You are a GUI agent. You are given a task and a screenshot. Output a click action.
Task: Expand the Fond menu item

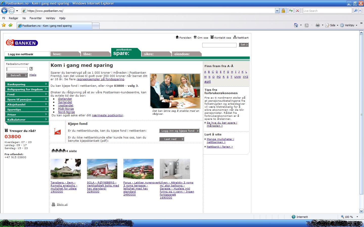(x=27, y=94)
